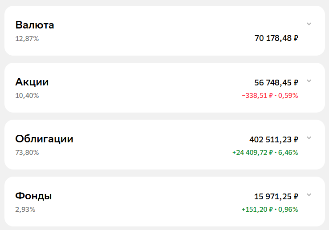Expand the Валюта section chevron

[309, 24]
